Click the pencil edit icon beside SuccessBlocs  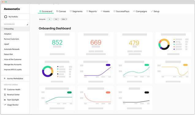[27, 25]
